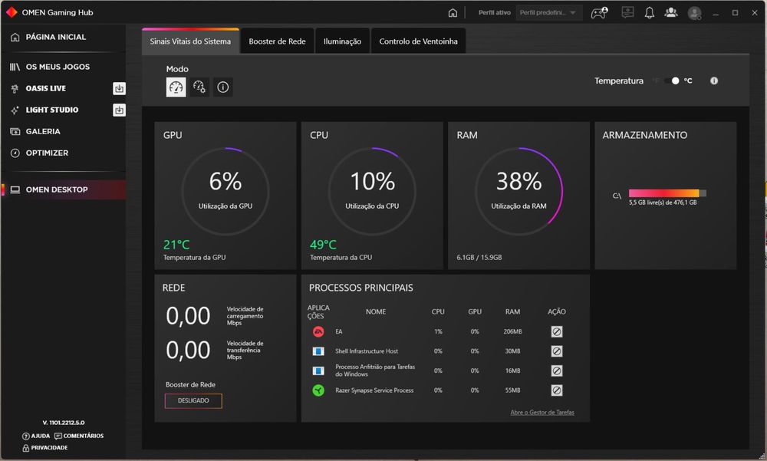767x461 pixels.
Task: Click the temperature info icon
Action: pos(714,81)
